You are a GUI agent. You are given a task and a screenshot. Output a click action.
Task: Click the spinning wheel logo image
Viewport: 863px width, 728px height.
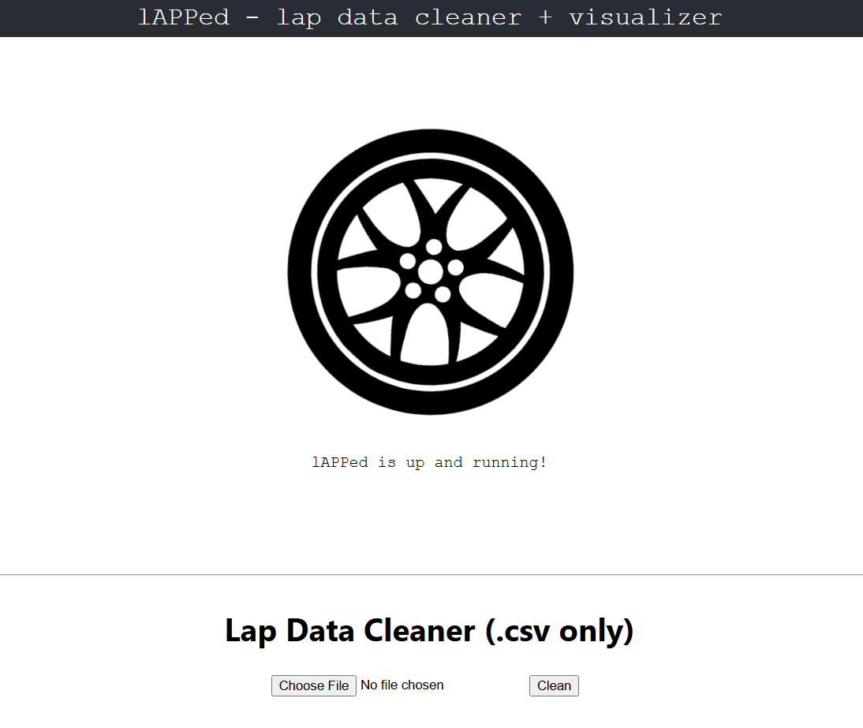coord(431,272)
